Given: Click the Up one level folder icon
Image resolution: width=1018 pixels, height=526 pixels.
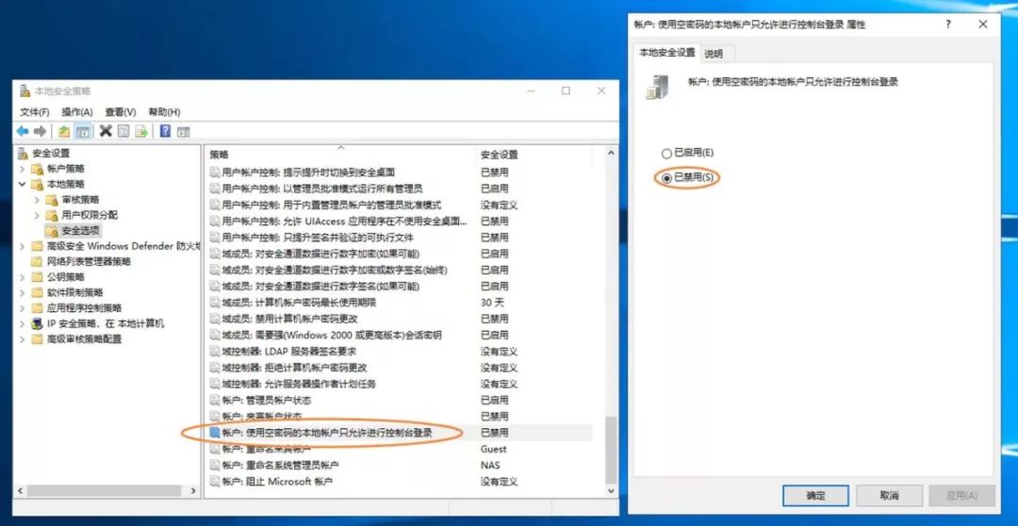Looking at the screenshot, I should click(x=64, y=132).
